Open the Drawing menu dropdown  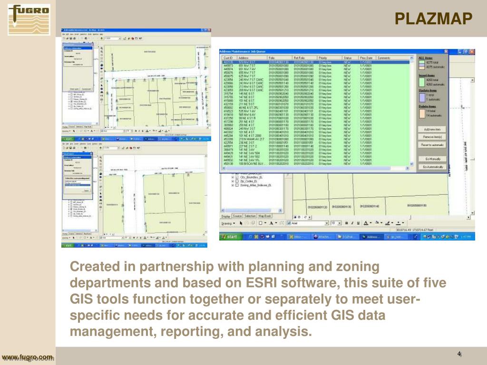[228, 223]
